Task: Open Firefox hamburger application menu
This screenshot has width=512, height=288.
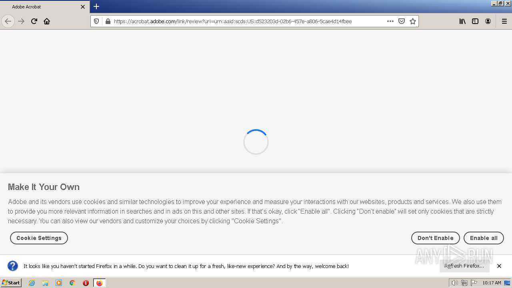Action: point(504,21)
